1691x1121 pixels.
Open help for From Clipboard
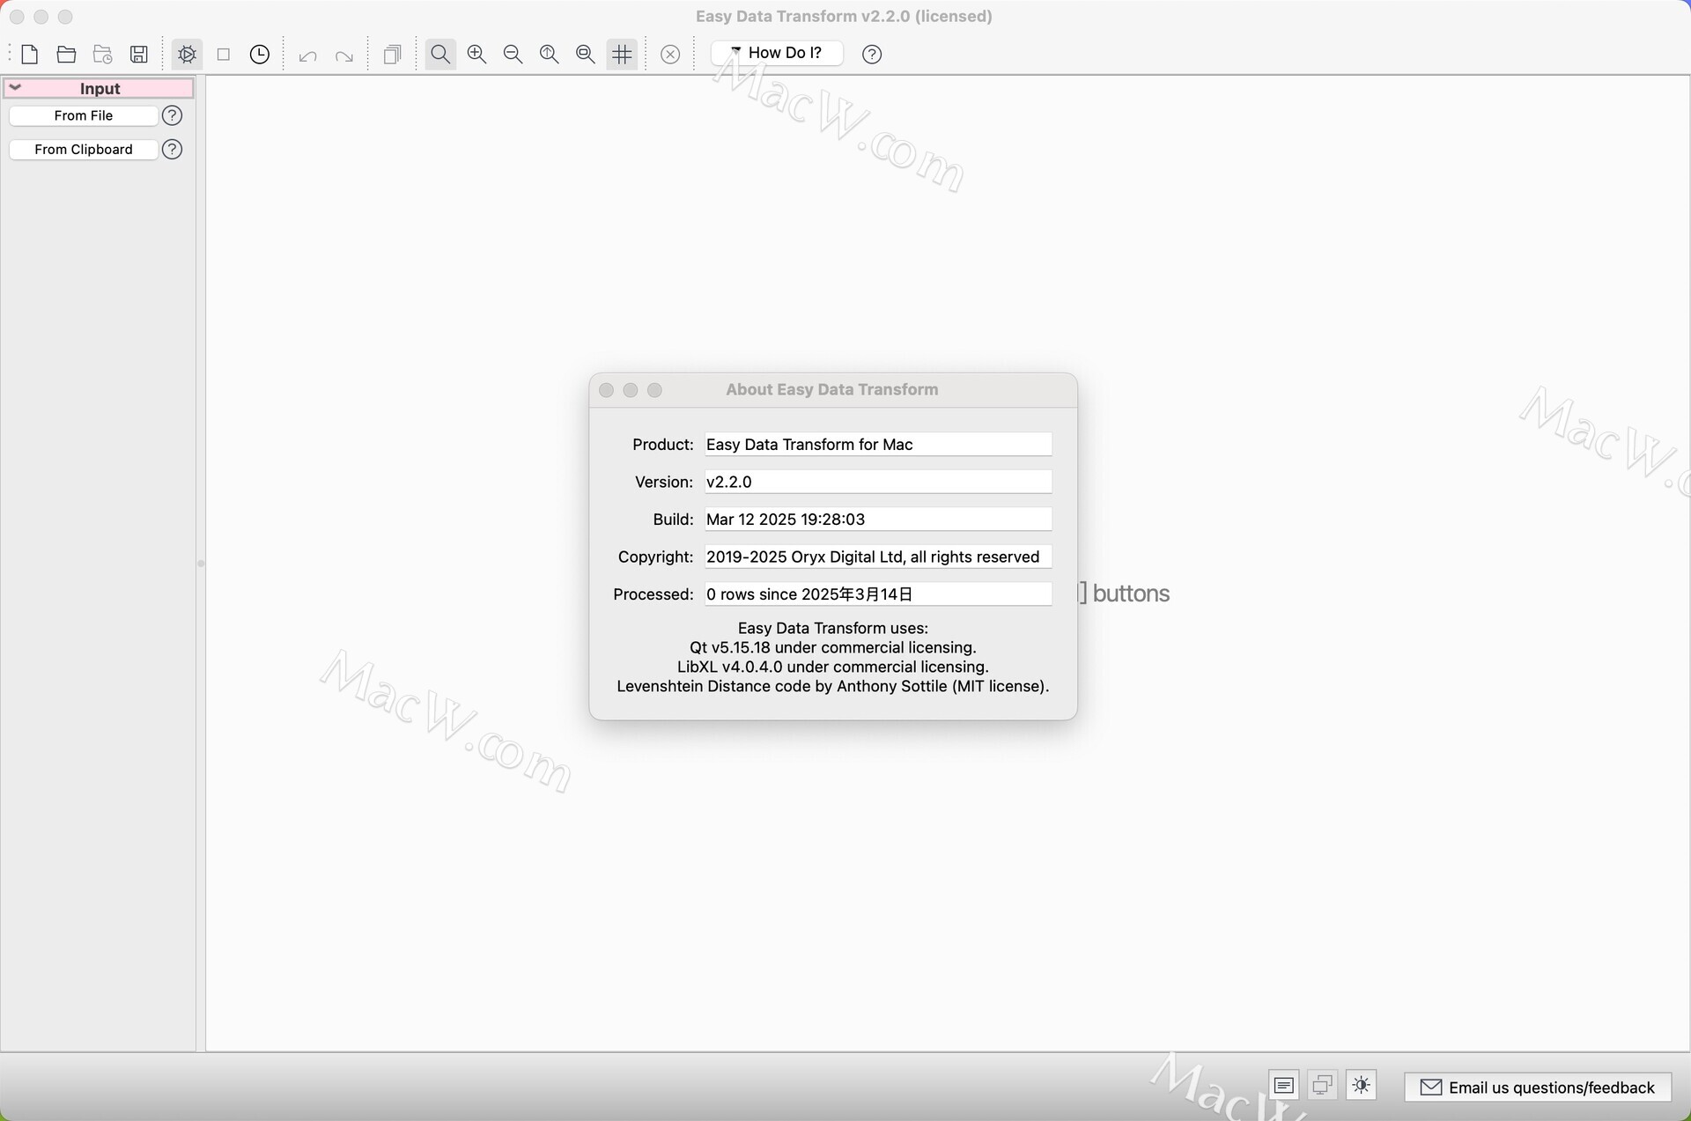pyautogui.click(x=173, y=150)
